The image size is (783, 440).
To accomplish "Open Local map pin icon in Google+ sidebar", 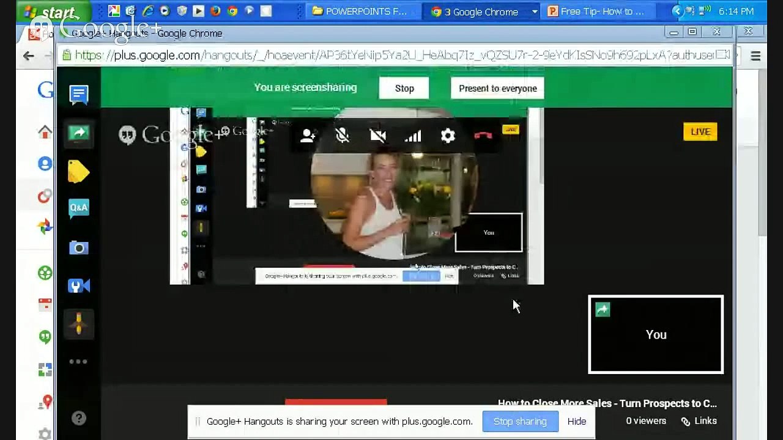I will tap(47, 402).
